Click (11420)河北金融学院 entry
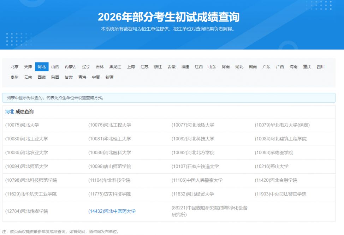The image size is (344, 235). point(276,180)
